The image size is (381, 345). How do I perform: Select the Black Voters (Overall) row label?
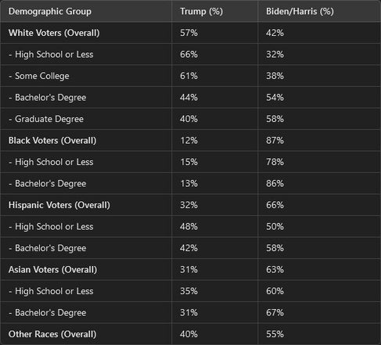click(52, 141)
